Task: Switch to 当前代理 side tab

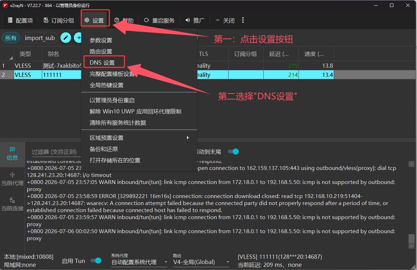Action: (x=12, y=179)
